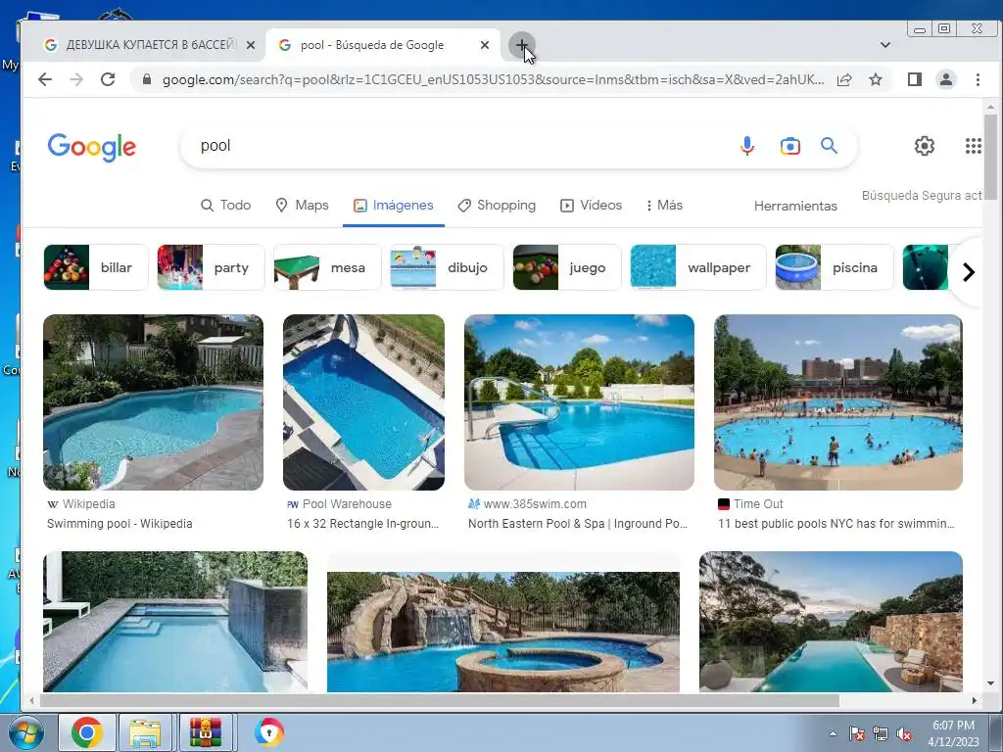Screen dimensions: 1003x752
Task: Switch to the Todo results tab
Action: click(226, 206)
